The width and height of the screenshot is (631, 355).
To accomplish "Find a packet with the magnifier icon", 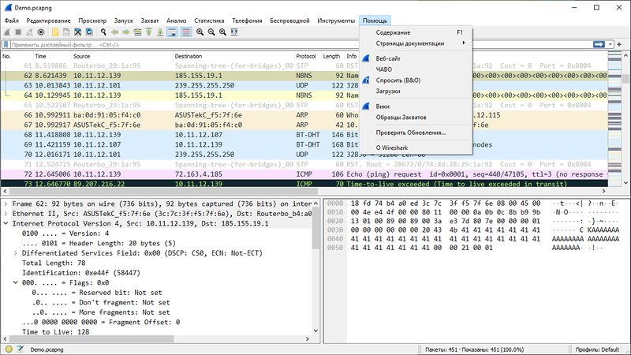I will (103, 32).
